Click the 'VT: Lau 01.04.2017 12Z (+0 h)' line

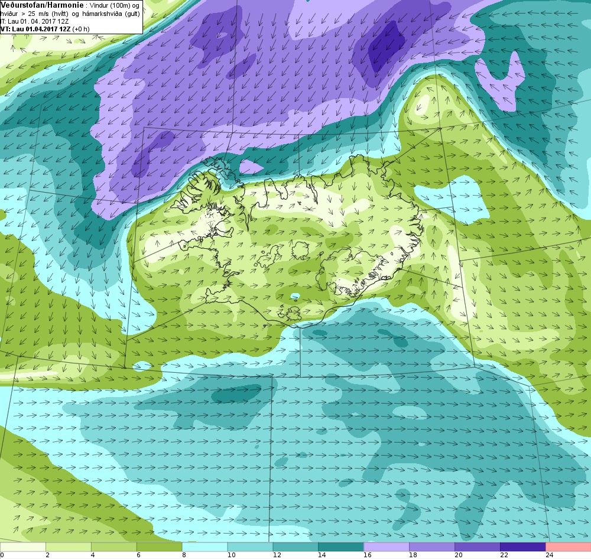tap(45, 29)
